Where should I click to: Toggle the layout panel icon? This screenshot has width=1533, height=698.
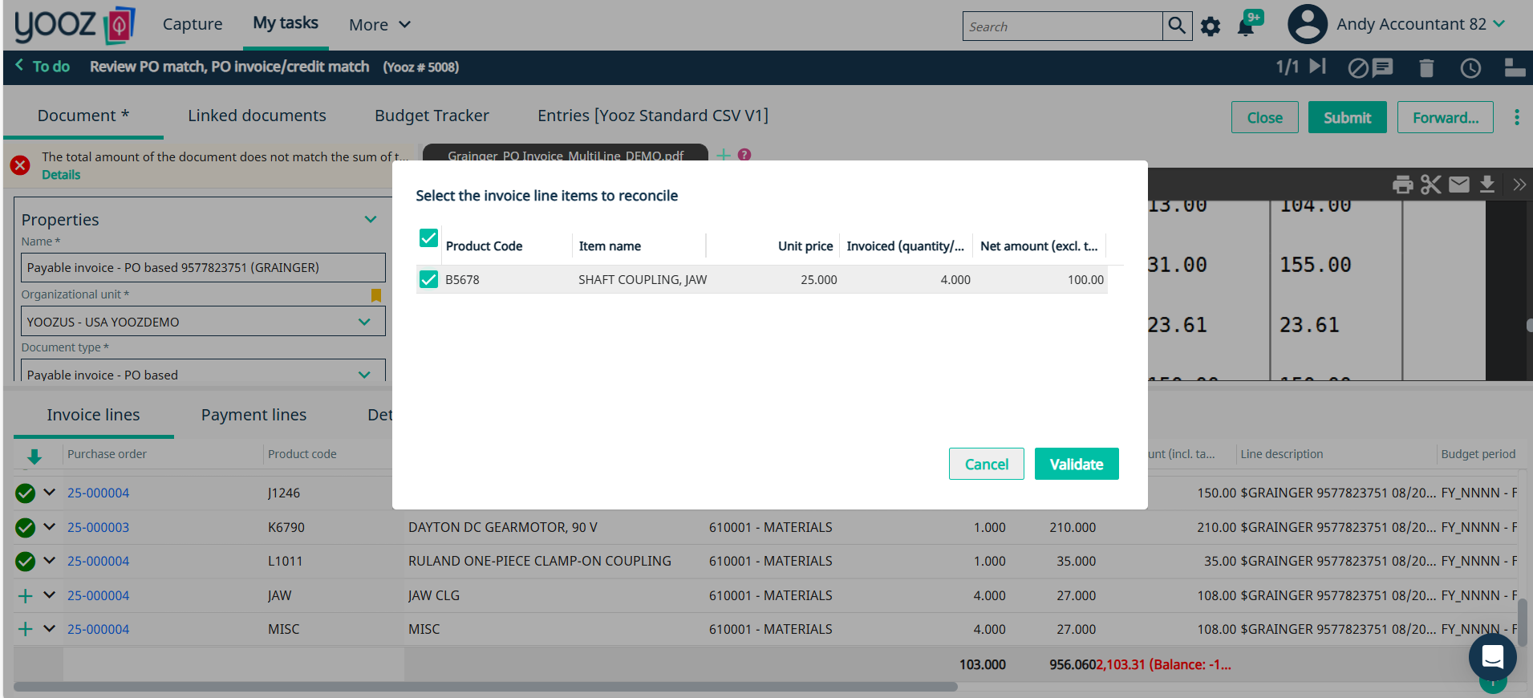pyautogui.click(x=1515, y=68)
